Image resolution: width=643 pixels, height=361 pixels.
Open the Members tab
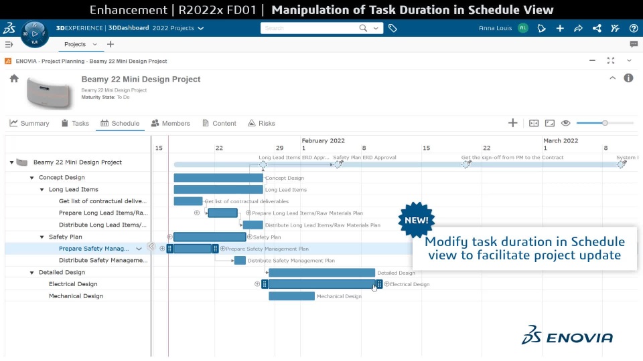[x=171, y=123]
